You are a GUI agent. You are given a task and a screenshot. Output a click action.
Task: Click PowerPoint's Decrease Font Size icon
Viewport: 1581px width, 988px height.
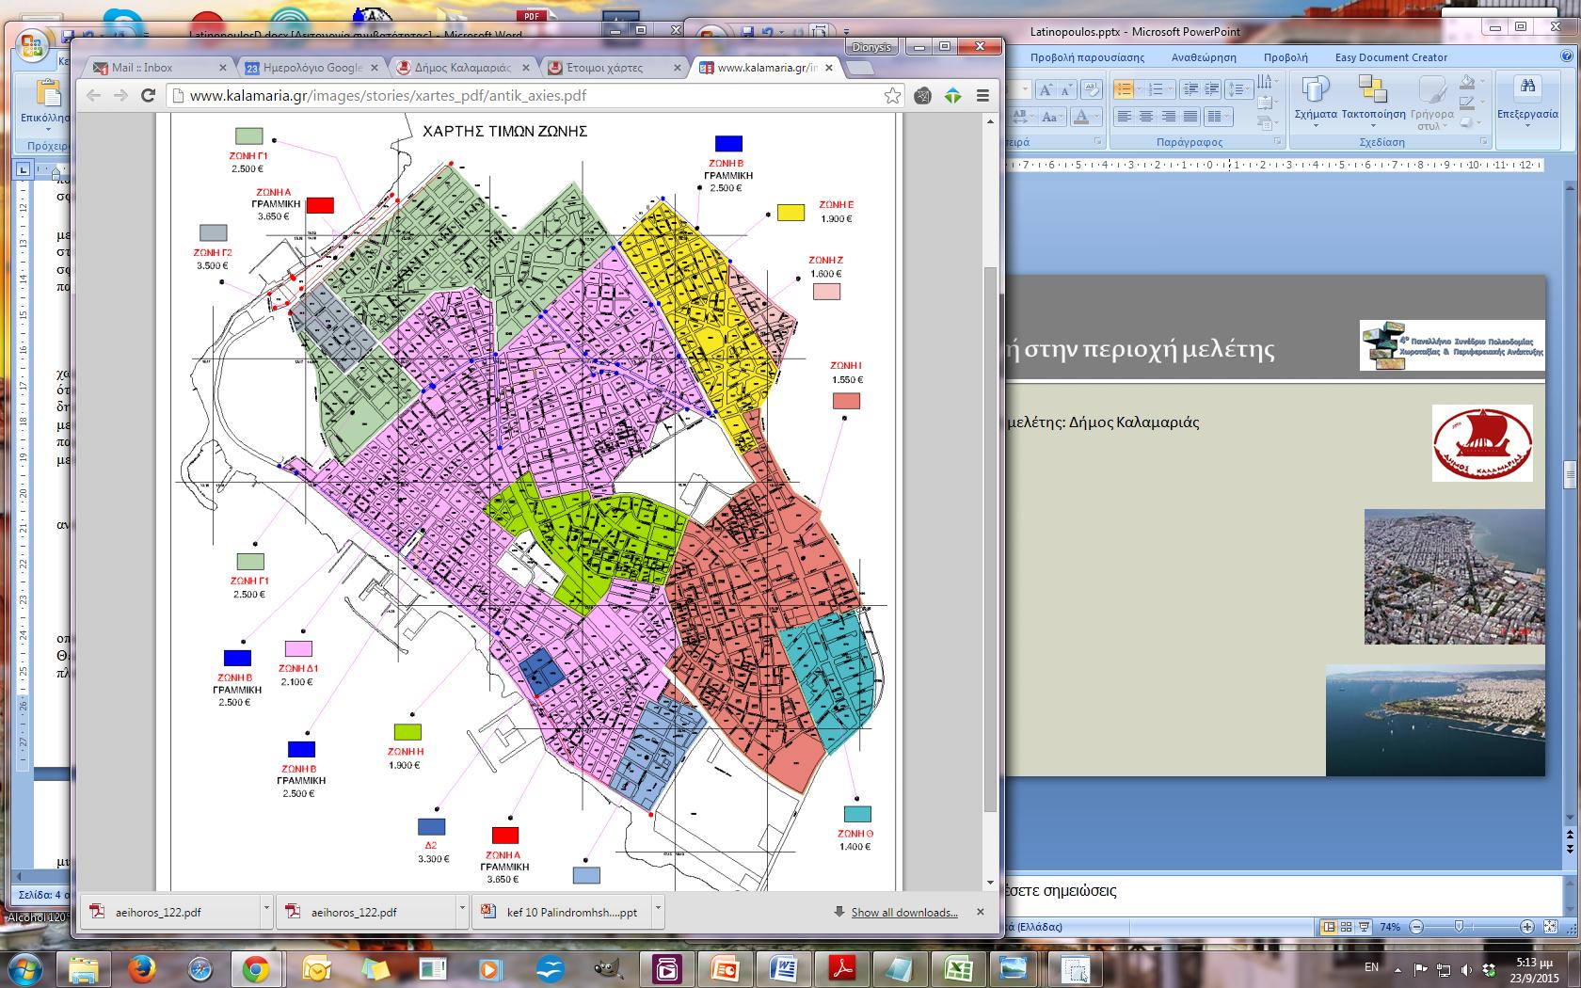click(x=1066, y=89)
